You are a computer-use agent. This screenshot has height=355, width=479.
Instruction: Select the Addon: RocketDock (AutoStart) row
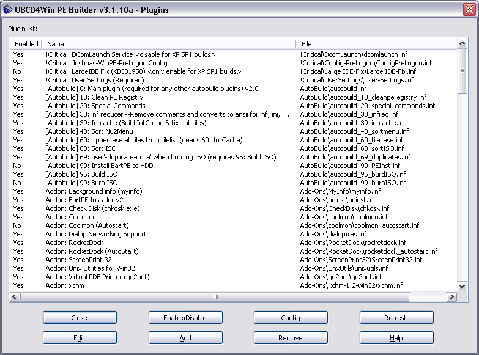pos(87,251)
